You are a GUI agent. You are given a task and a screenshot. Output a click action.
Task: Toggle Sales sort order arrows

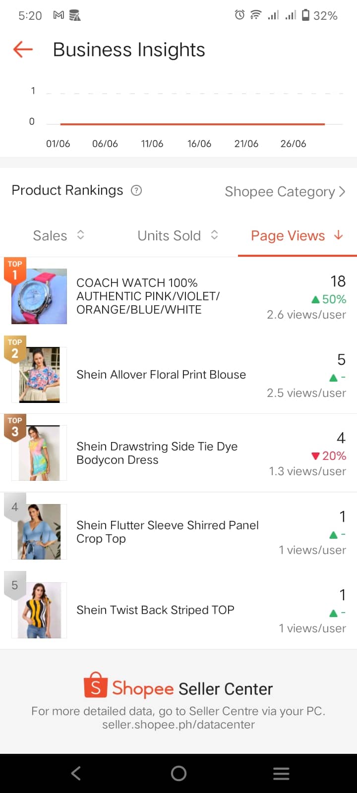coord(81,235)
